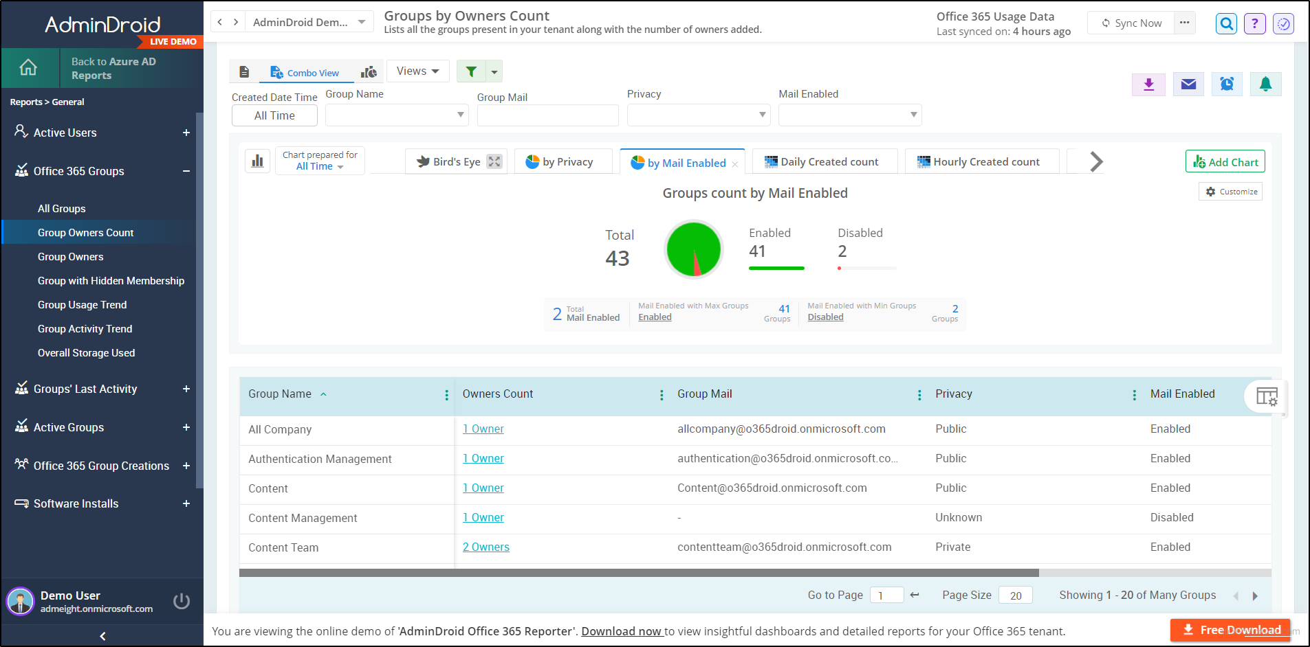
Task: Open help question mark icon
Action: click(1255, 24)
